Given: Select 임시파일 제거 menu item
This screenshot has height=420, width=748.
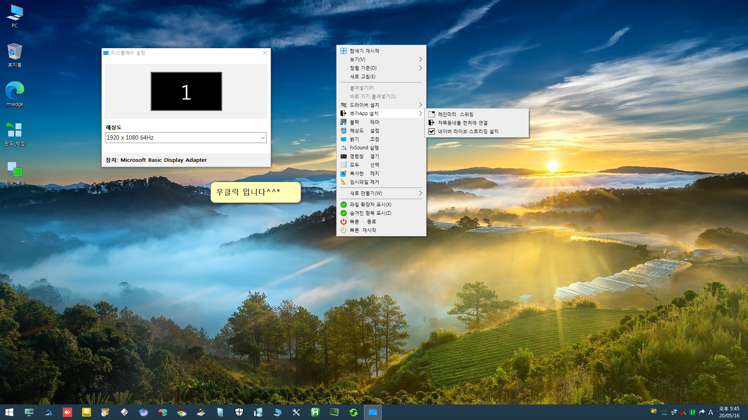Looking at the screenshot, I should click(381, 182).
